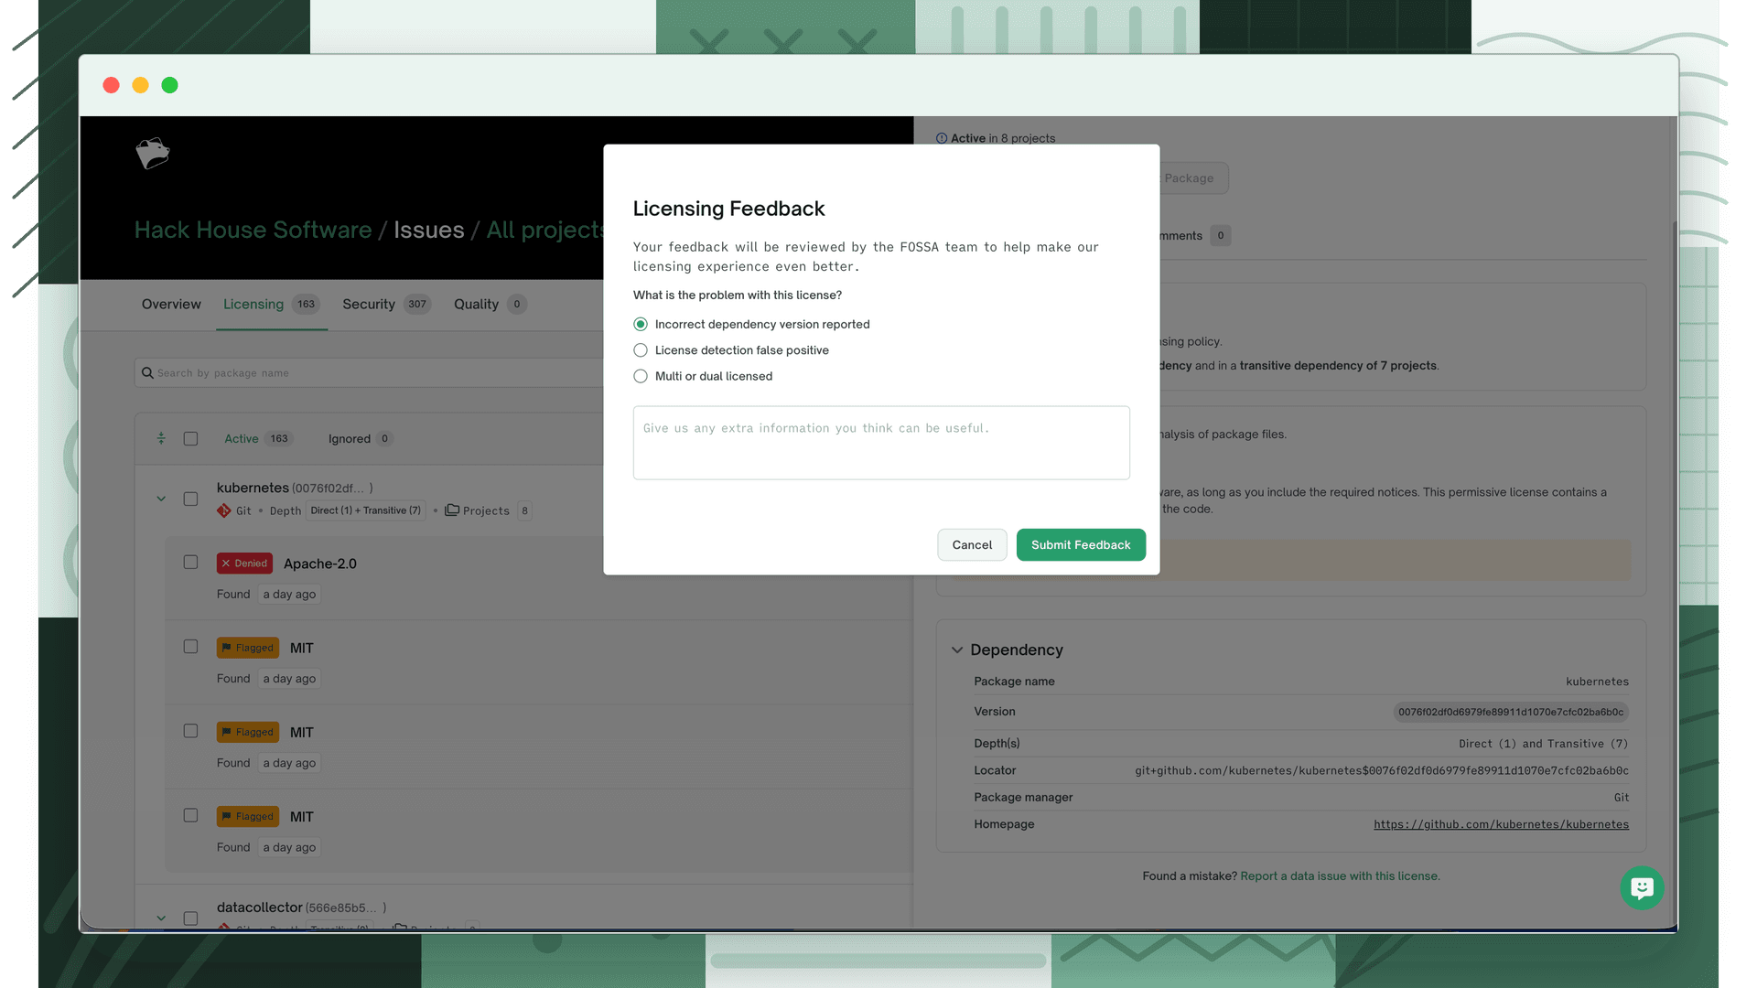
Task: Open the kubernetes GitHub homepage link
Action: click(x=1501, y=824)
